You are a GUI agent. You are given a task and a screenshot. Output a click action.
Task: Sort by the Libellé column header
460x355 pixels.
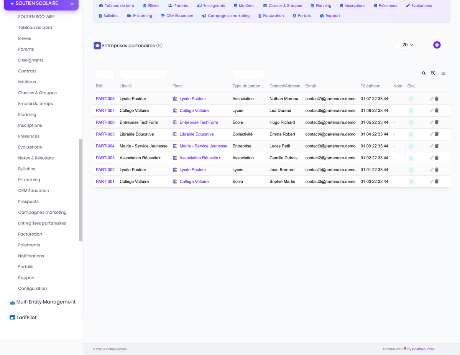click(x=126, y=86)
